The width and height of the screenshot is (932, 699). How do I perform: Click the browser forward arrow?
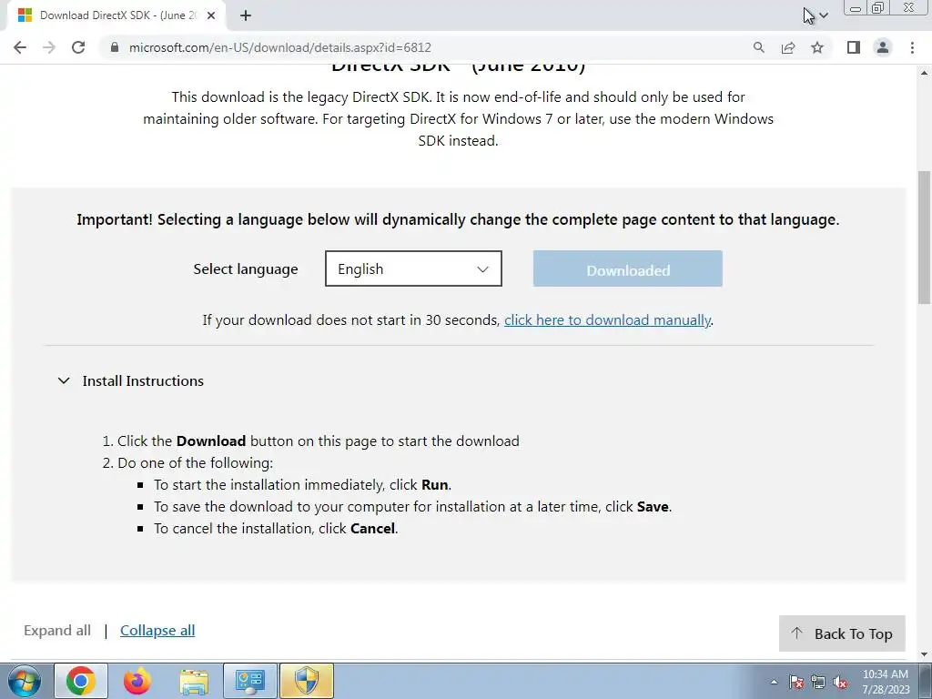pyautogui.click(x=49, y=47)
